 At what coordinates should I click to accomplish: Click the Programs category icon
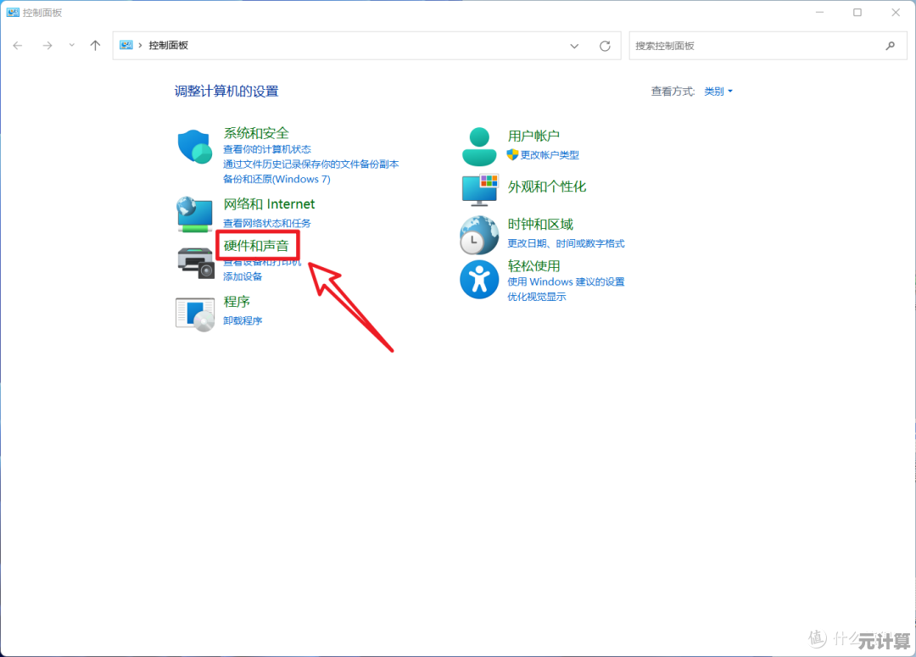[195, 313]
